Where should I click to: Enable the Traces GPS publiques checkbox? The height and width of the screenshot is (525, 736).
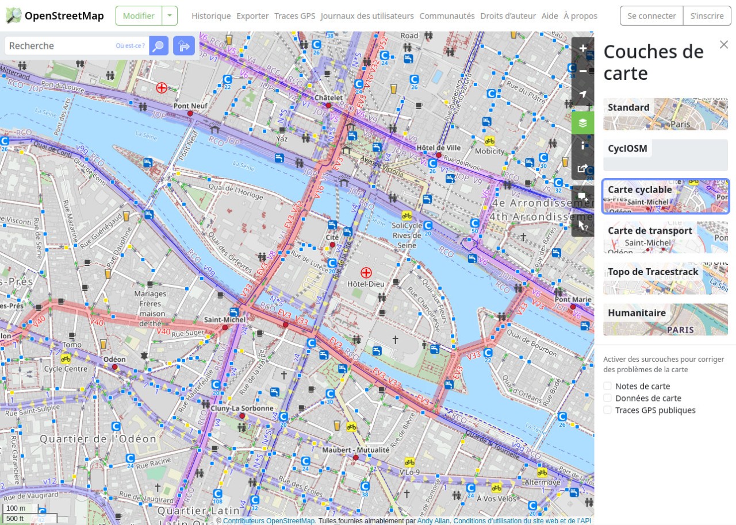[x=607, y=410]
